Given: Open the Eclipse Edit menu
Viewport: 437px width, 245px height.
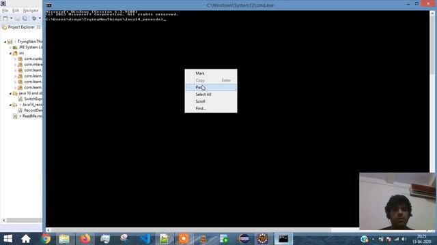Looking at the screenshot, I should (x=16, y=11).
